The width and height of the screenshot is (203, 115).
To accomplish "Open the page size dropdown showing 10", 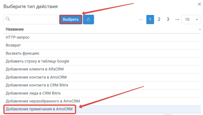I will [191, 20].
